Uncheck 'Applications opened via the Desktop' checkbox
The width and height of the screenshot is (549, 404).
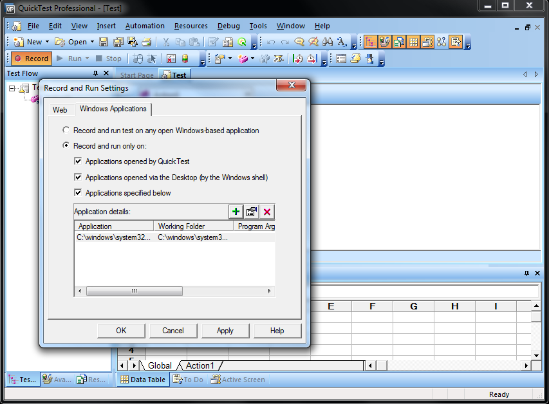(78, 177)
